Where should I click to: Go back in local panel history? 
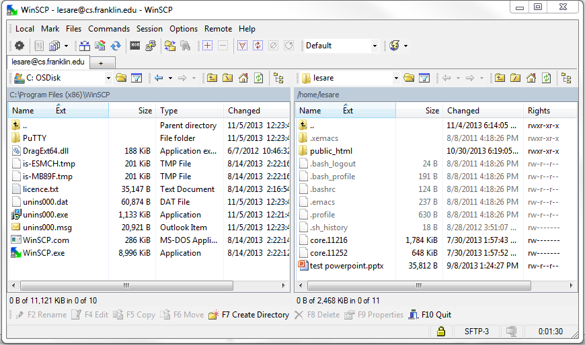159,78
